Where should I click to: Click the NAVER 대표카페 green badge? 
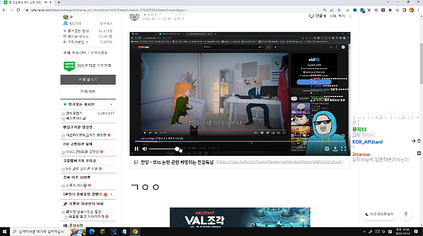(69, 66)
